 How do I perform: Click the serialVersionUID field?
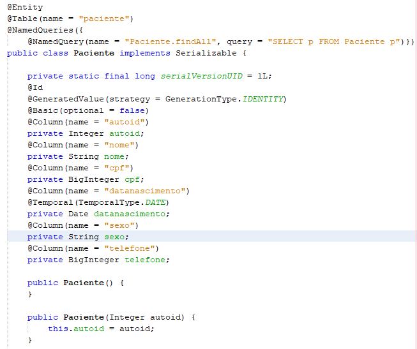pyautogui.click(x=202, y=76)
